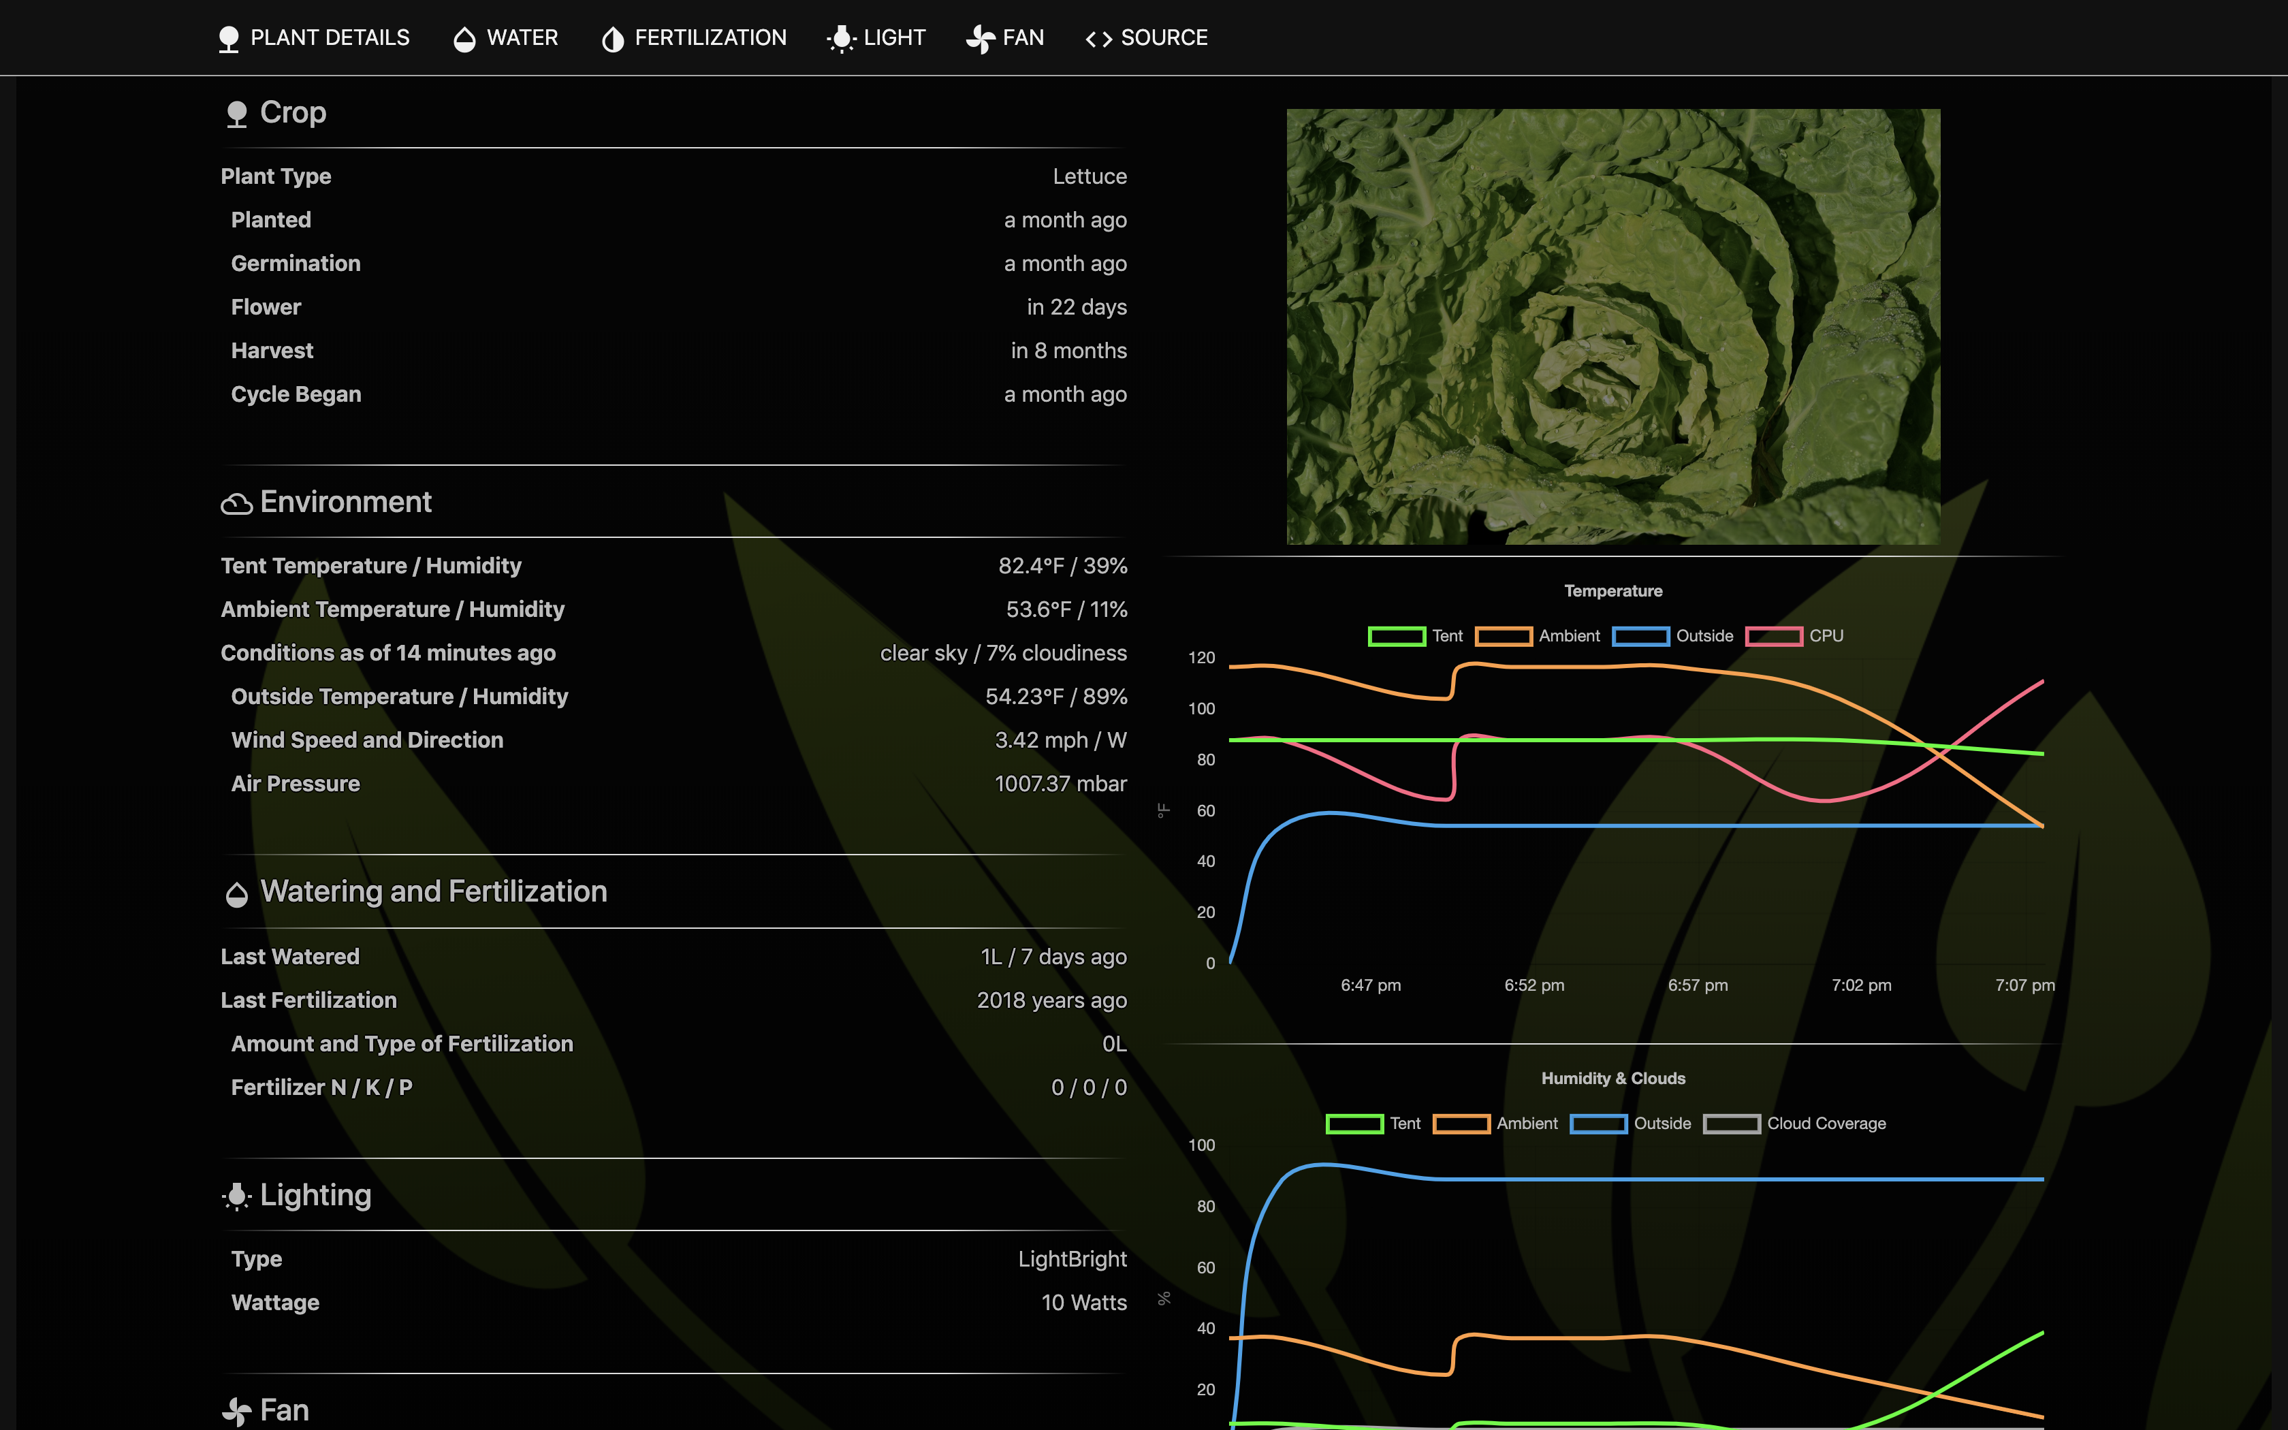The width and height of the screenshot is (2288, 1430).
Task: Click the lettuce plant photo
Action: (1613, 326)
